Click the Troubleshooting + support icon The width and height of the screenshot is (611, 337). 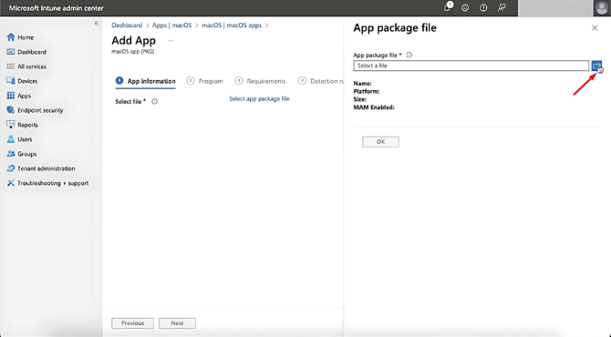click(11, 183)
